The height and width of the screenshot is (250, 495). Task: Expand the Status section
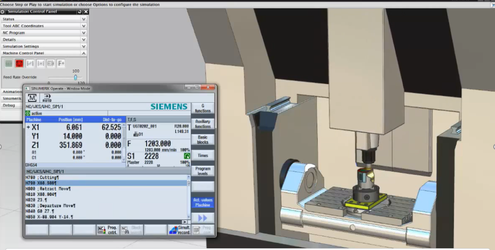[44, 19]
